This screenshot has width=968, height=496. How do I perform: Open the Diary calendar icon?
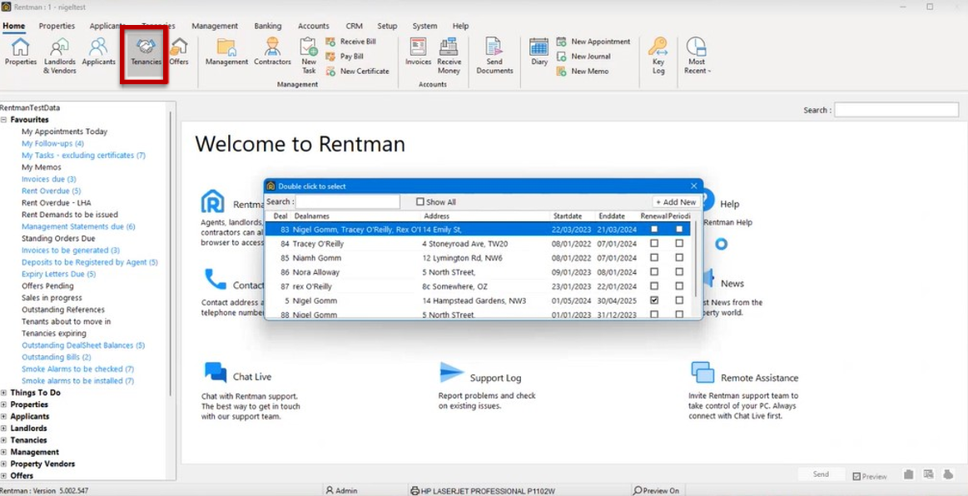(539, 47)
